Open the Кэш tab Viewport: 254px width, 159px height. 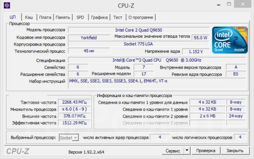29,17
